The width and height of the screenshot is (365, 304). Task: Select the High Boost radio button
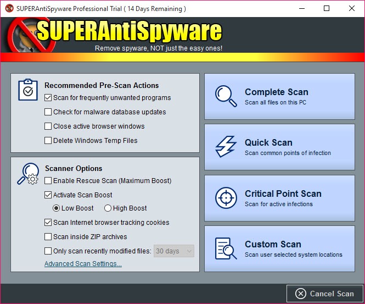click(108, 208)
